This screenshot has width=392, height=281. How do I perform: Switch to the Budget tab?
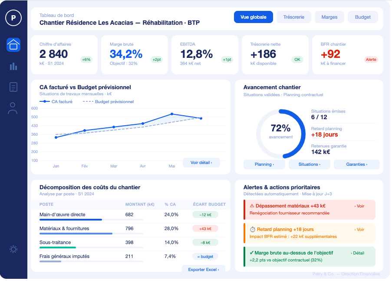pos(363,17)
